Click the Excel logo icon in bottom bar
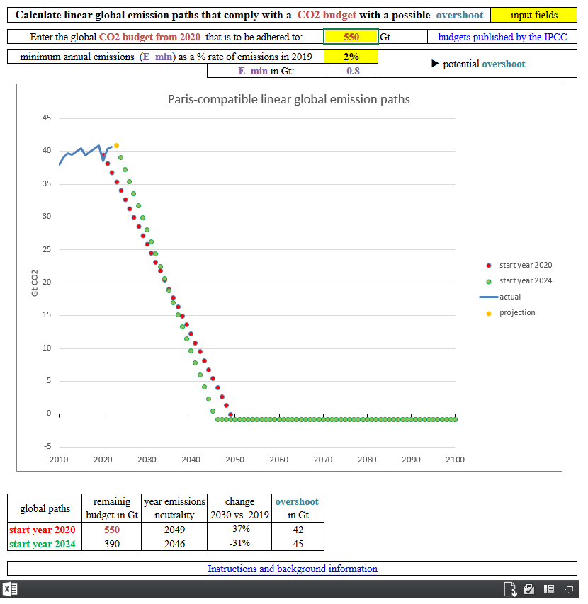 [10, 589]
